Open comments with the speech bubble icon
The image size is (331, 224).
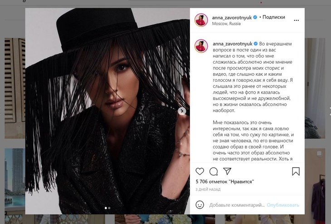pos(214,171)
